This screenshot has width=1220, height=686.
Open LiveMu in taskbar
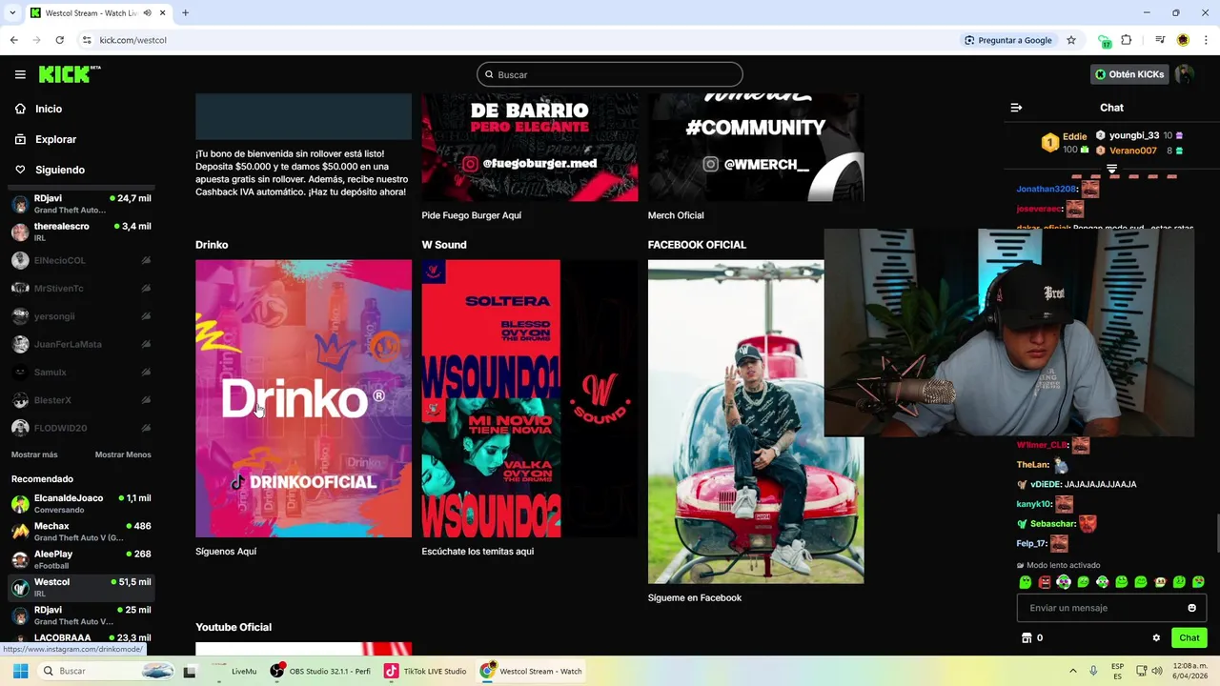(x=234, y=671)
